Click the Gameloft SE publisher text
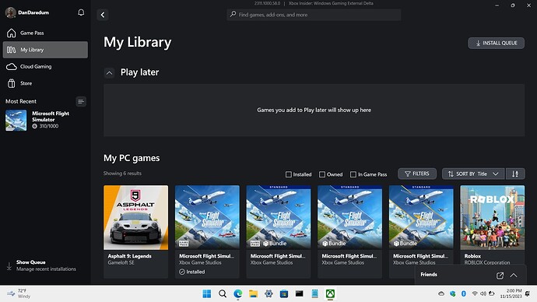537x302 pixels. (121, 262)
